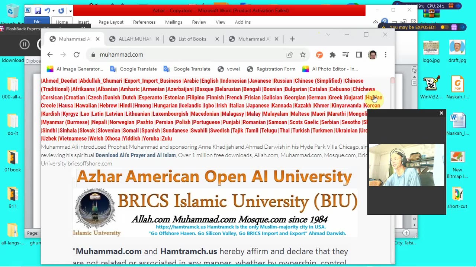Open a new Chrome tab
Viewport: 476px width, 267px height.
(292, 39)
